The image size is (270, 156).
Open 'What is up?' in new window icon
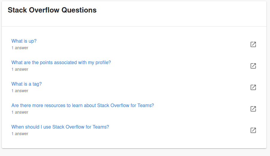[253, 44]
